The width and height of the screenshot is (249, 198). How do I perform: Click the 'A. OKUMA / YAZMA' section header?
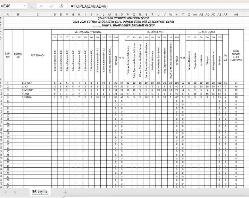(88, 32)
